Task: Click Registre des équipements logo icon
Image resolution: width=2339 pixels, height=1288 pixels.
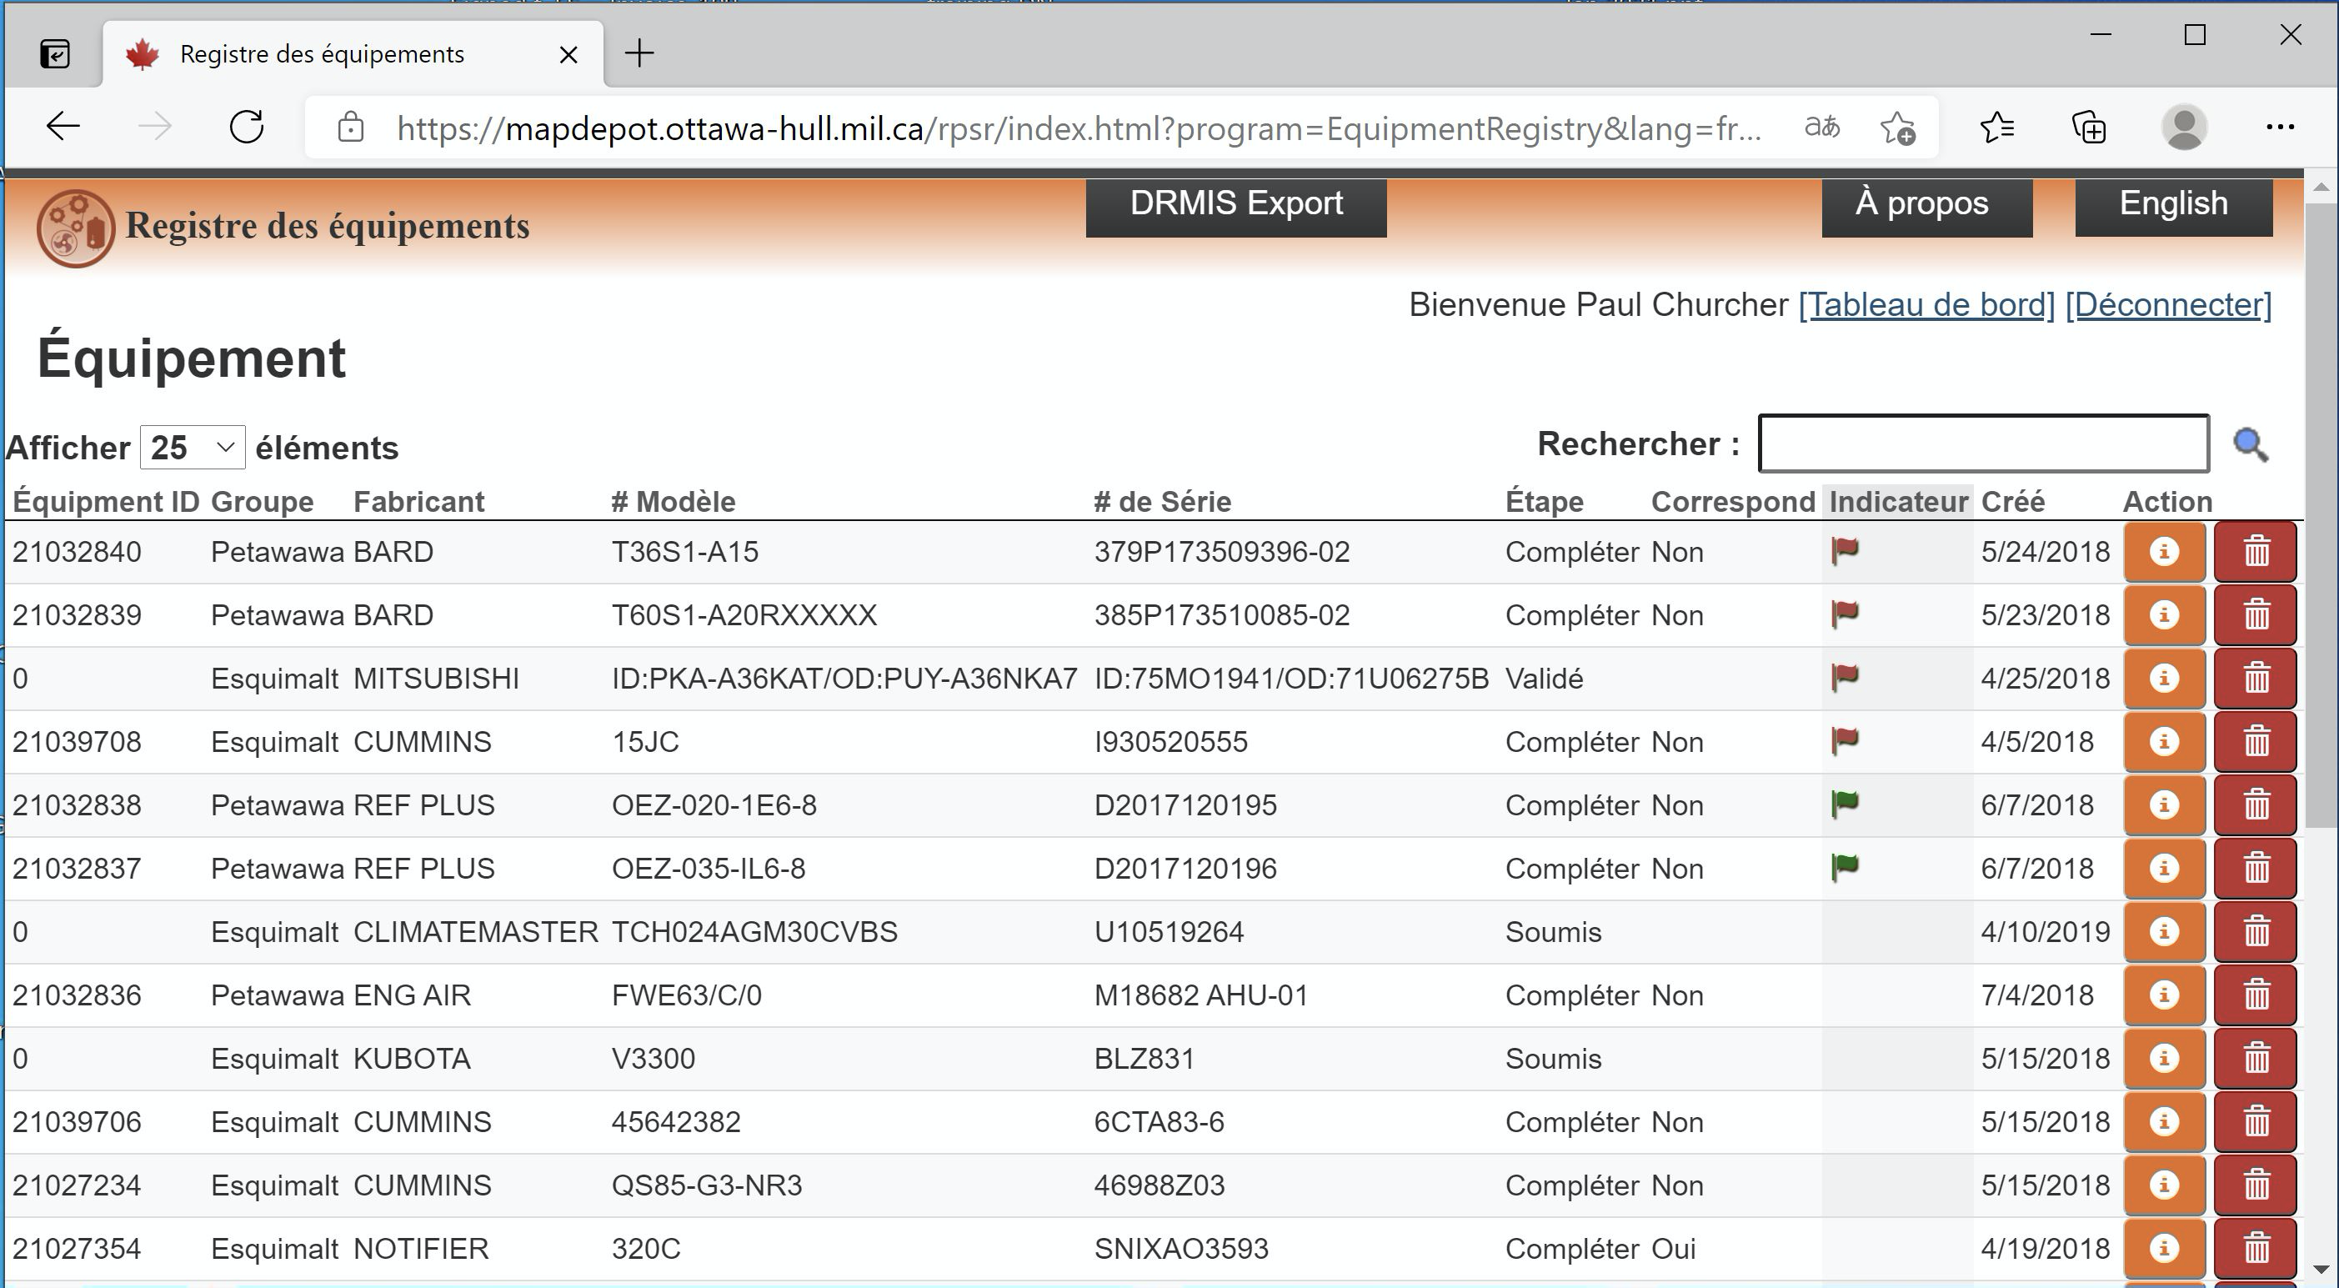Action: 75,228
